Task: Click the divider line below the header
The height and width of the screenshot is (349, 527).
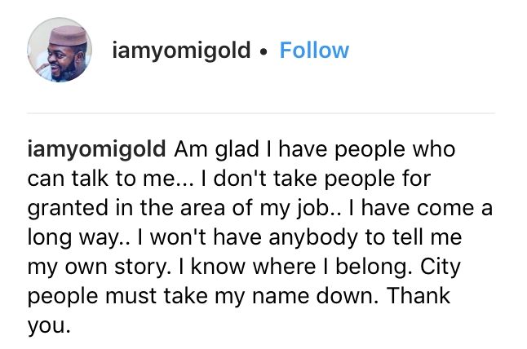Action: tap(262, 113)
